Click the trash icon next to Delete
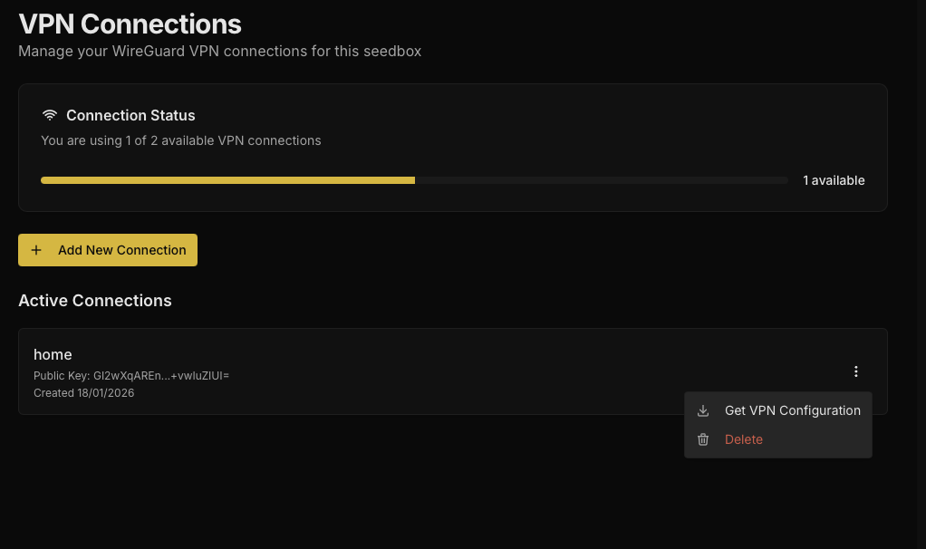This screenshot has width=926, height=549. [x=703, y=439]
